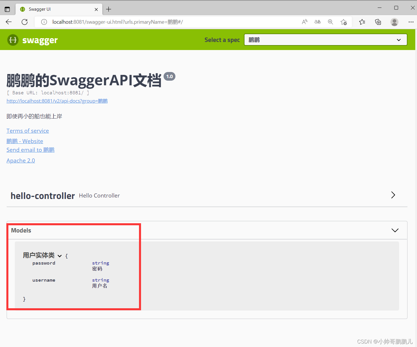Click the 用户实体类 model name
Viewport: 417px width, 347px height.
[39, 255]
